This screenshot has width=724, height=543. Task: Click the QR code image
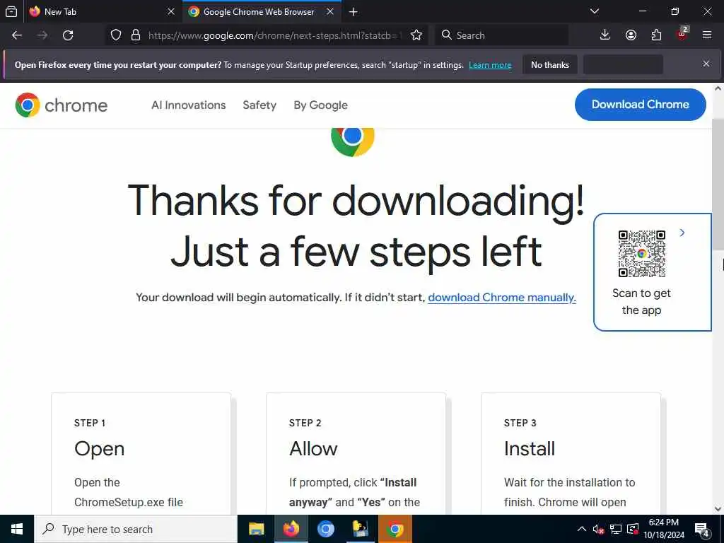click(641, 254)
